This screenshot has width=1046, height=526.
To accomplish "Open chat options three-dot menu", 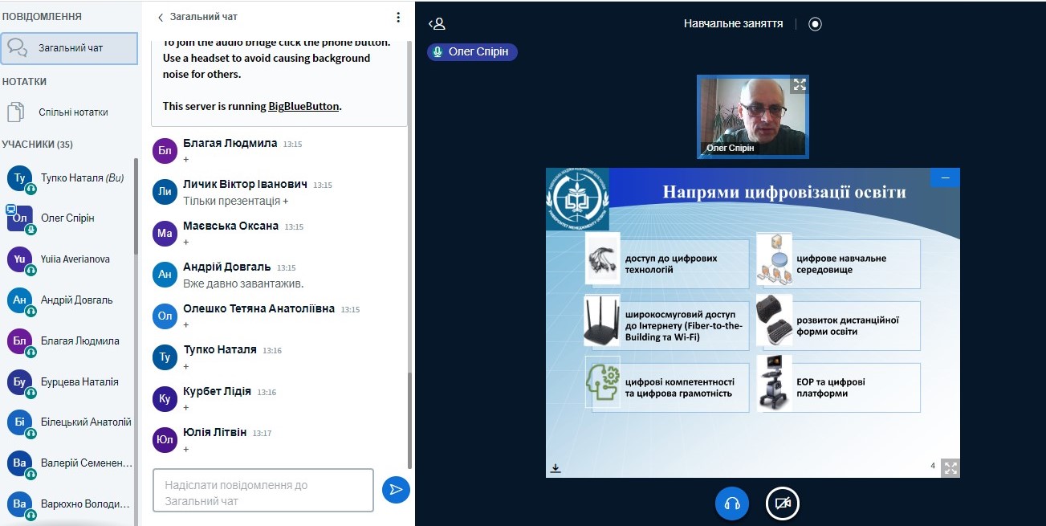I will click(x=398, y=17).
